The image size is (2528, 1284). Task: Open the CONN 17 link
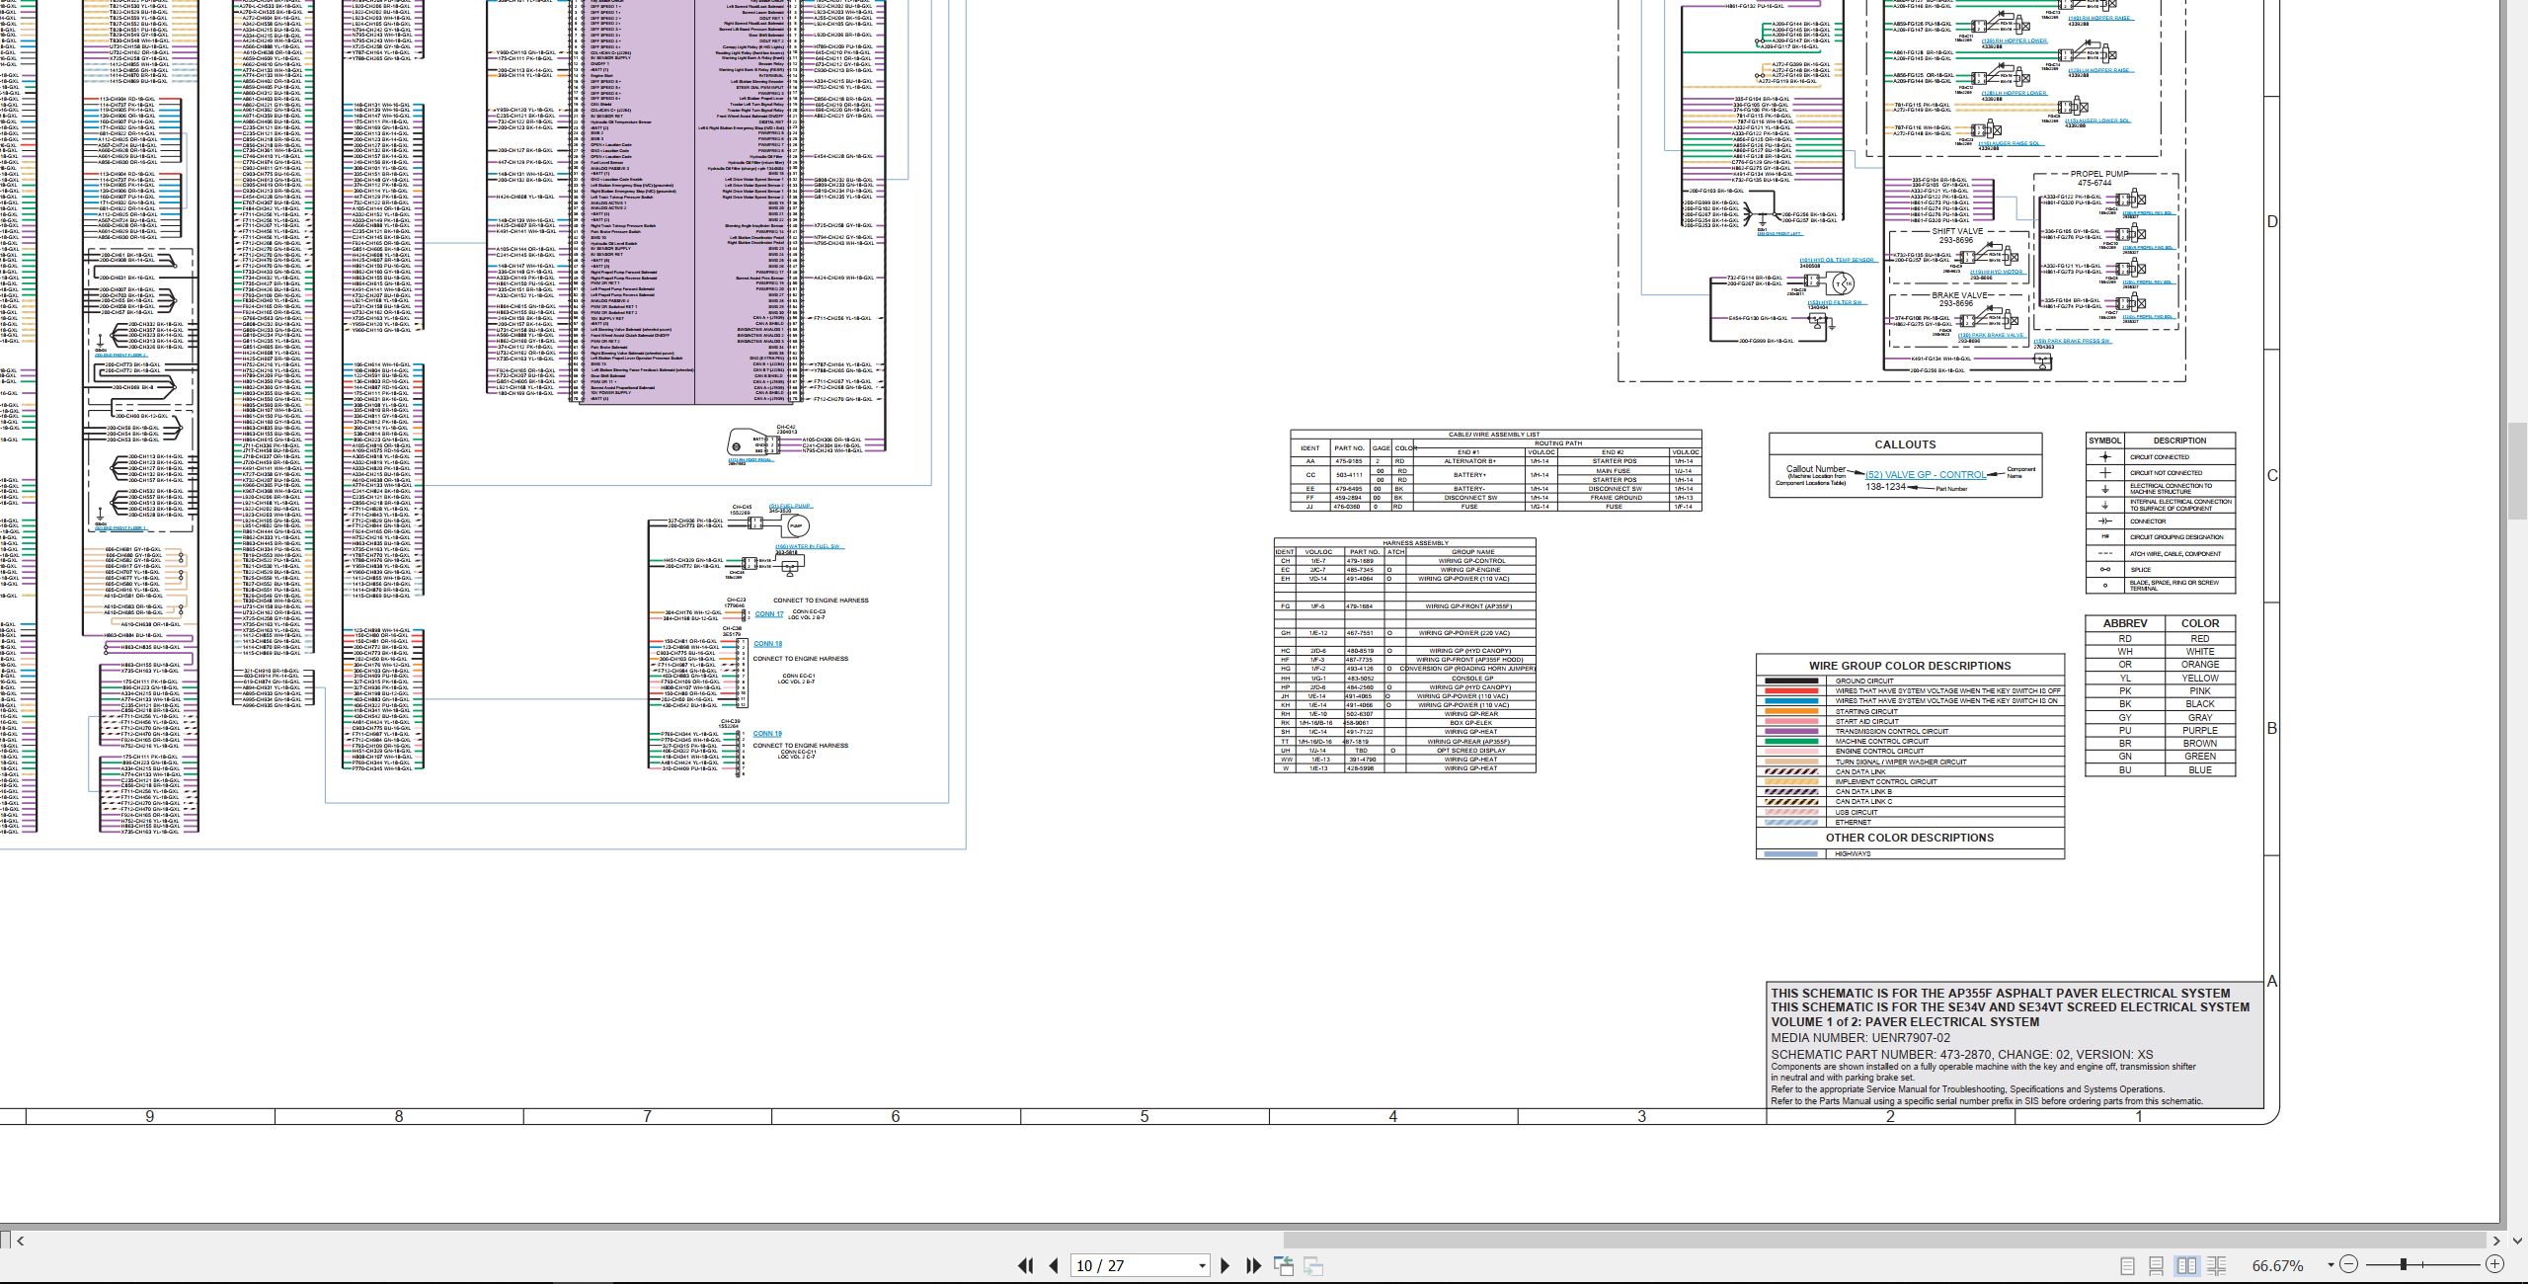tap(768, 614)
